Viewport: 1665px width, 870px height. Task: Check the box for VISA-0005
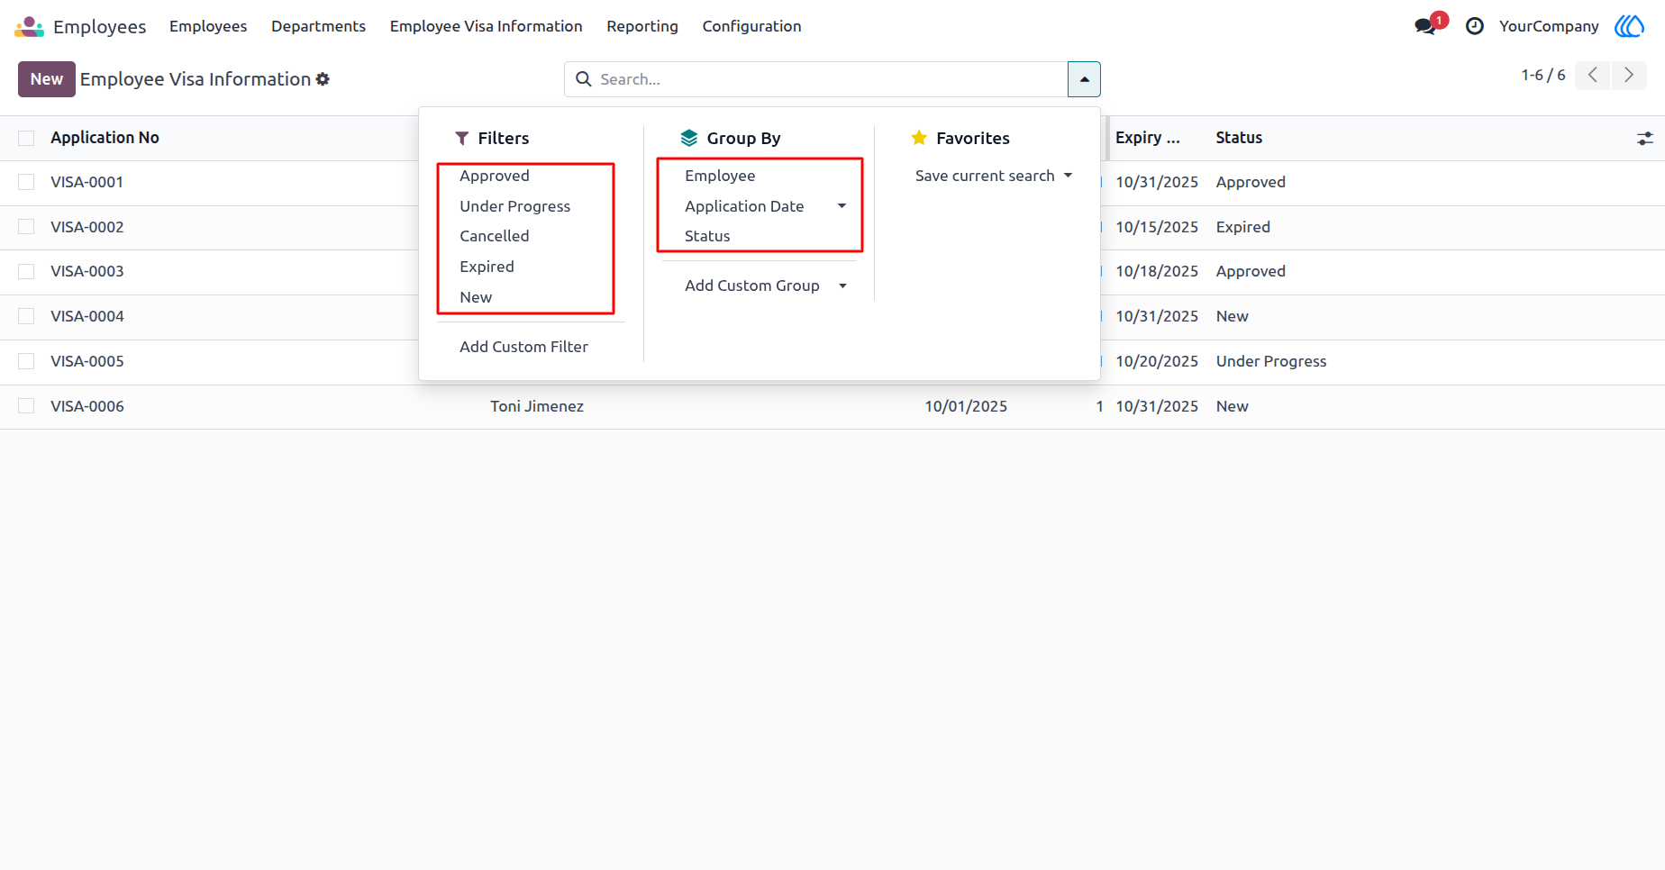26,361
